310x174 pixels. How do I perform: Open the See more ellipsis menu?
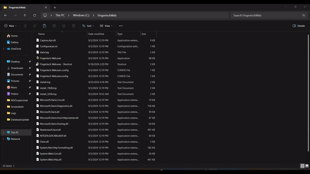pyautogui.click(x=121, y=26)
